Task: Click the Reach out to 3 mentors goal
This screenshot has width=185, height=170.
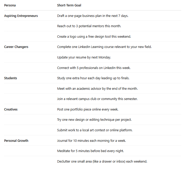Action: click(89, 26)
